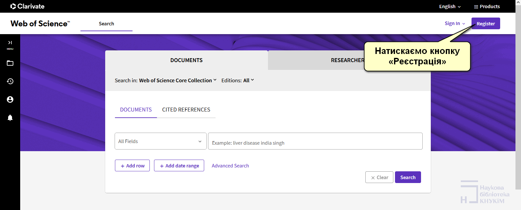Expand the Sign In dropdown
The width and height of the screenshot is (521, 210).
pyautogui.click(x=455, y=23)
